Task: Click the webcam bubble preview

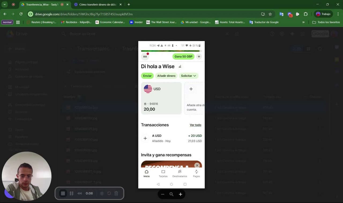Action: coord(27,176)
